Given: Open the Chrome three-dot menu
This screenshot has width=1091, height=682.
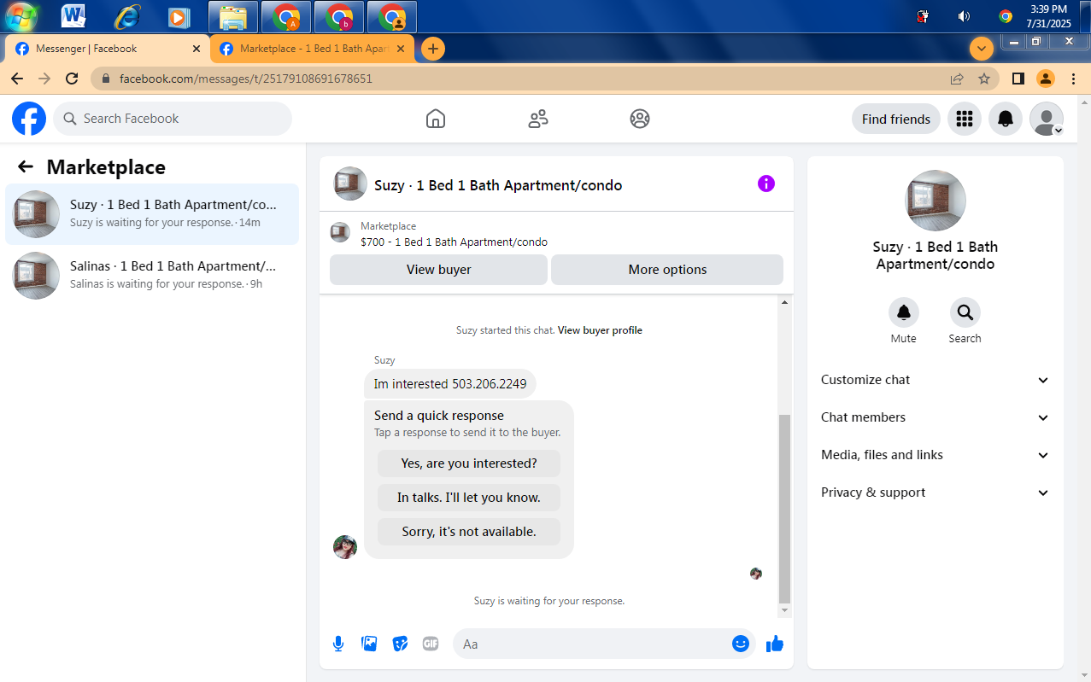Looking at the screenshot, I should coord(1074,79).
